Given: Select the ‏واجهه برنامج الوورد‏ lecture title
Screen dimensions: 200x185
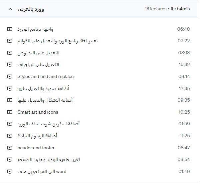Looking at the screenshot, I should point(35,29).
